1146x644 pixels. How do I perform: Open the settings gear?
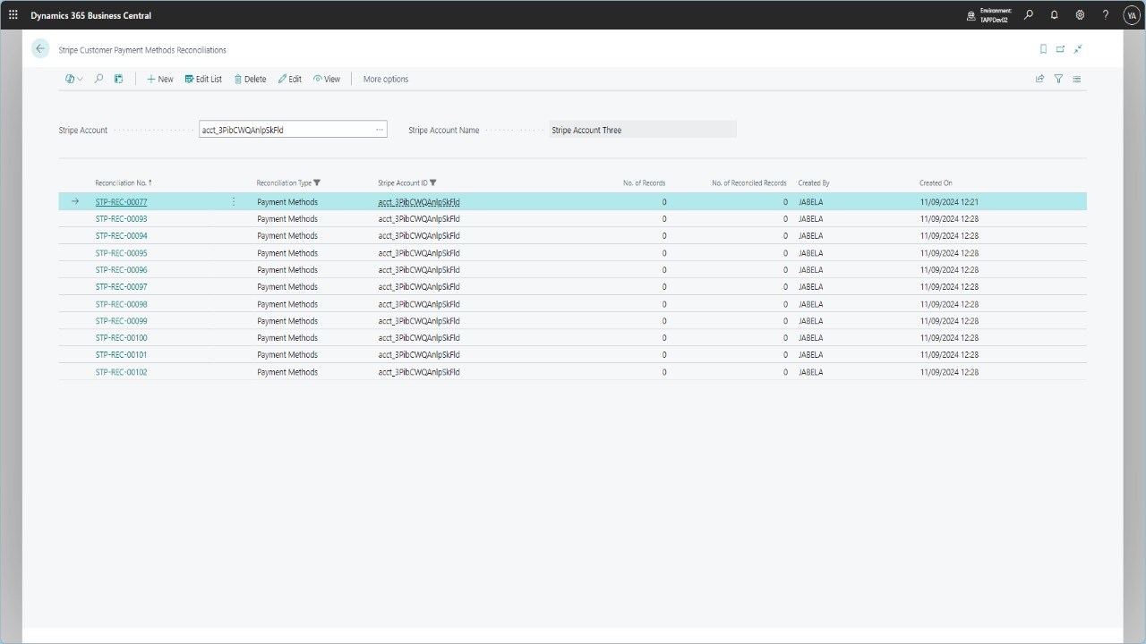tap(1080, 15)
